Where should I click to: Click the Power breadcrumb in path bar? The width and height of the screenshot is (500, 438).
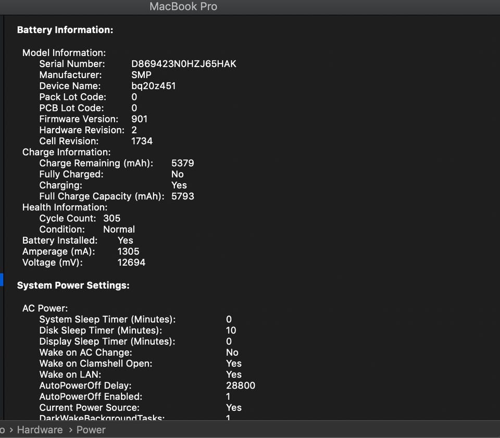[91, 430]
